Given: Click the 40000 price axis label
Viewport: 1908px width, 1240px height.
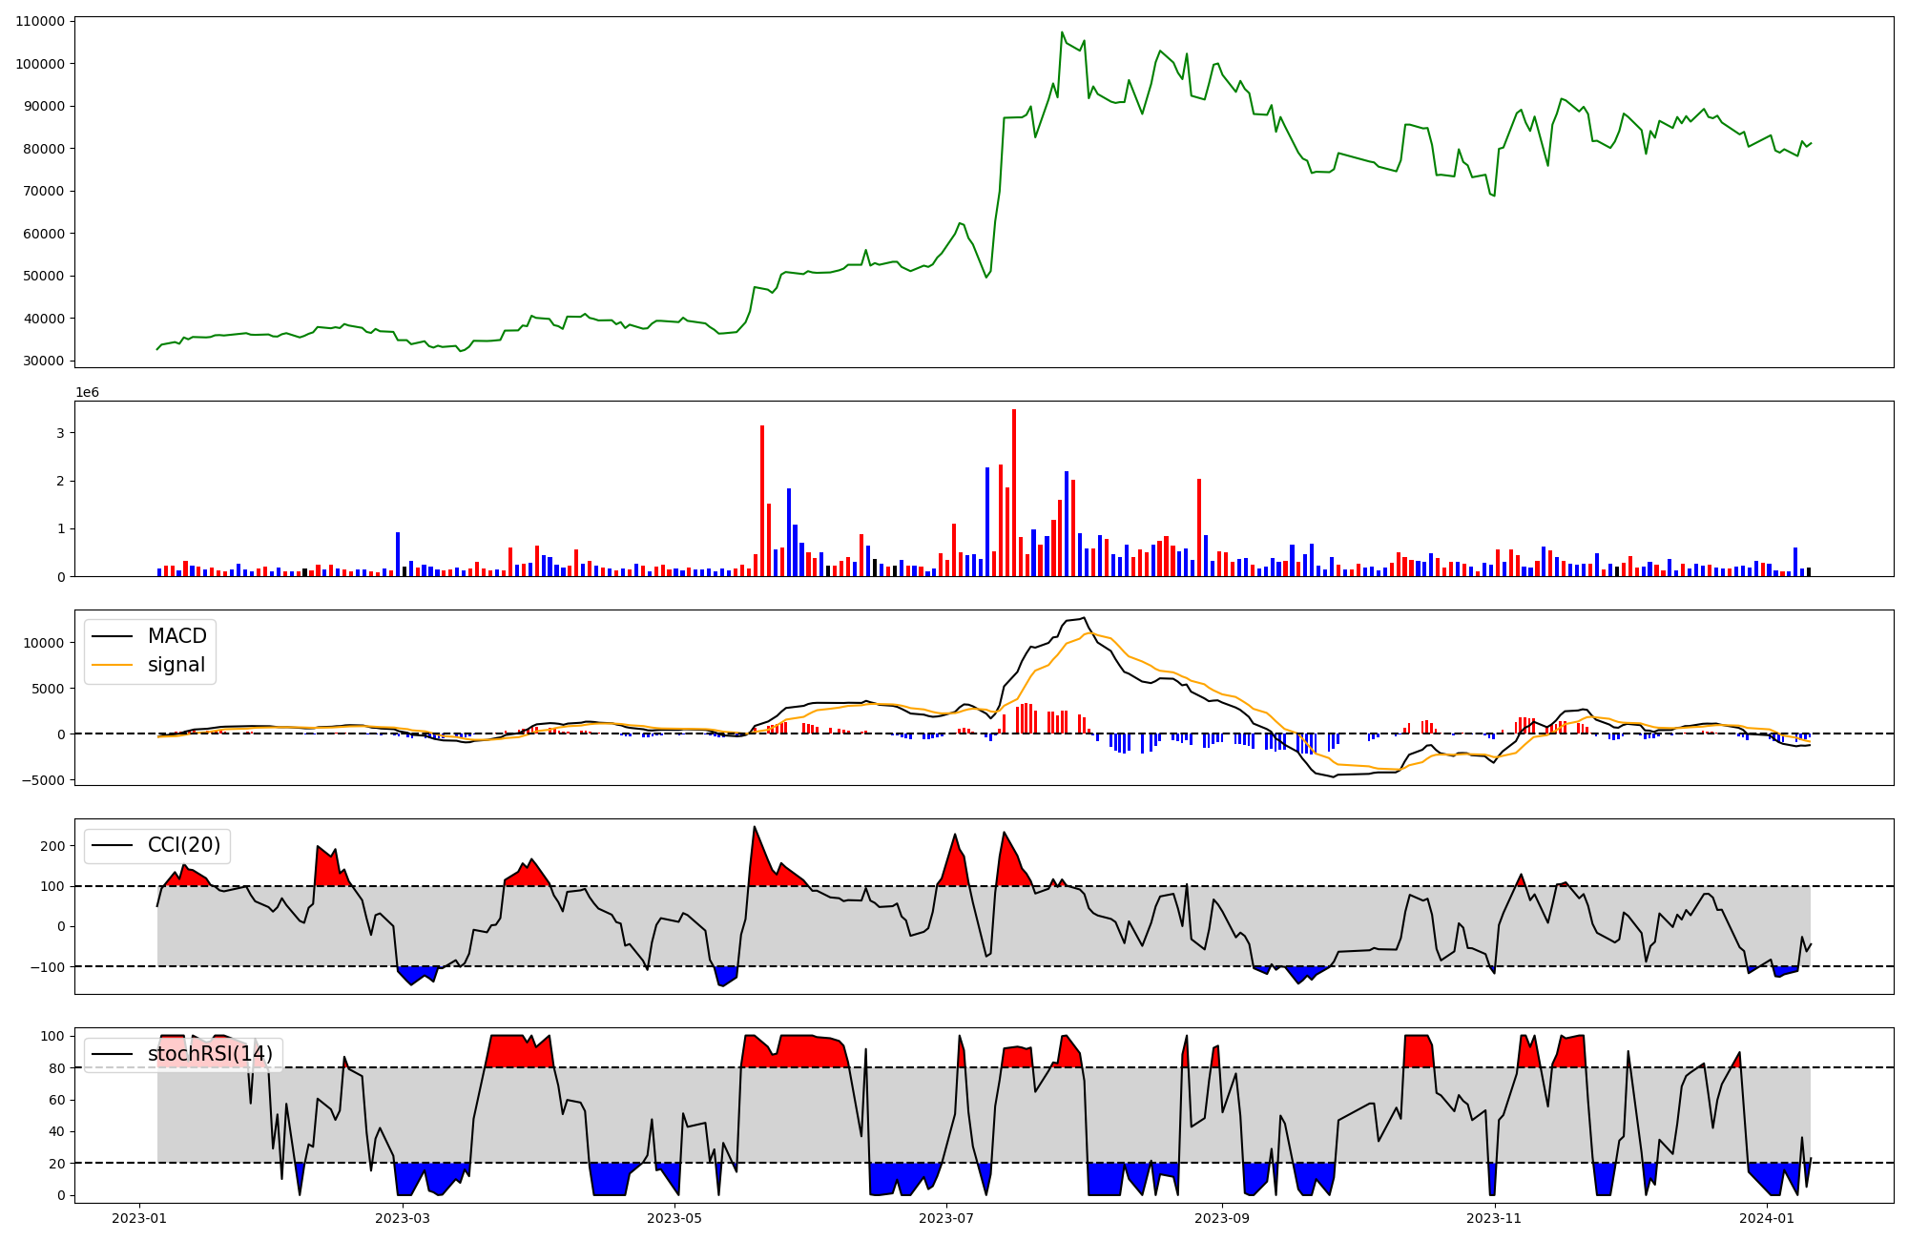Looking at the screenshot, I should [x=45, y=319].
